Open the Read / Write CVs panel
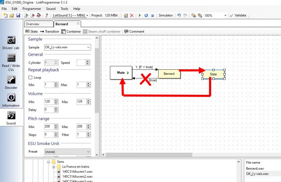Image resolution: width=281 pixels, height=182 pixels. click(11, 63)
